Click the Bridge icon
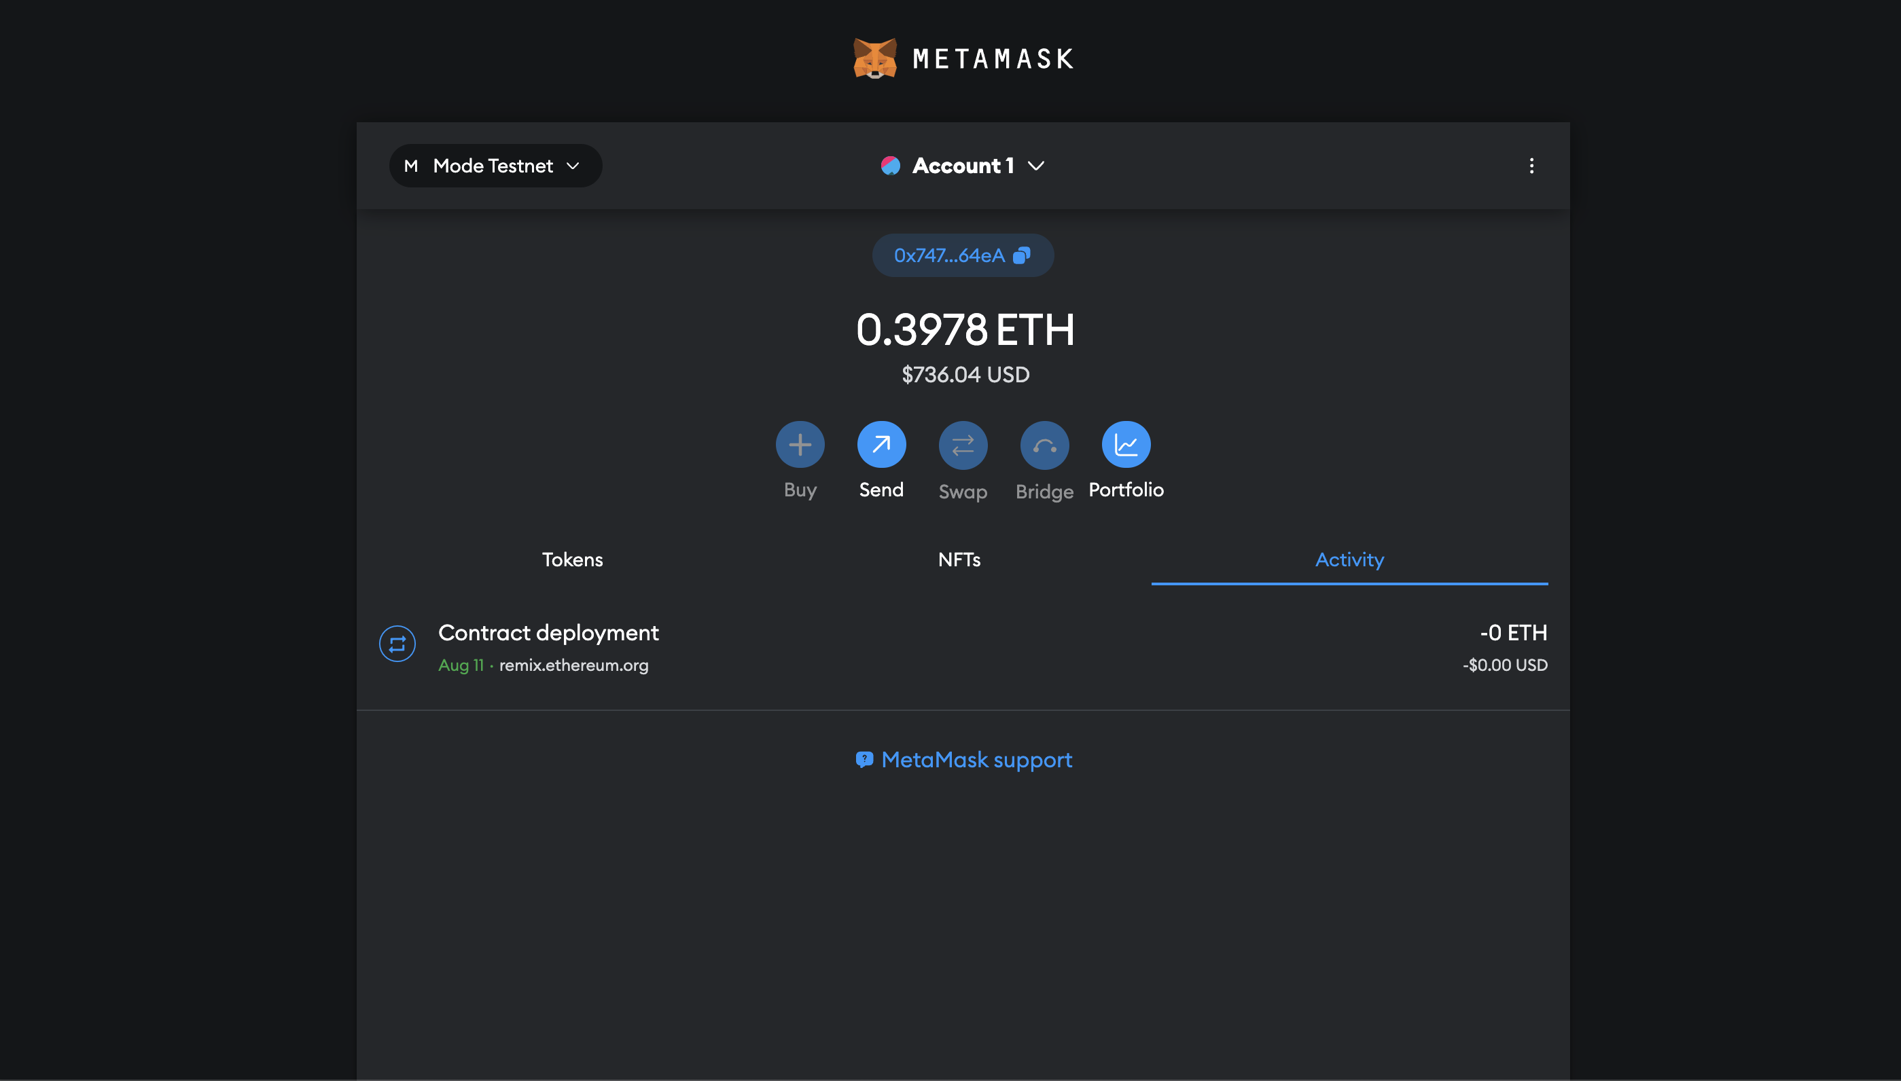 tap(1044, 445)
